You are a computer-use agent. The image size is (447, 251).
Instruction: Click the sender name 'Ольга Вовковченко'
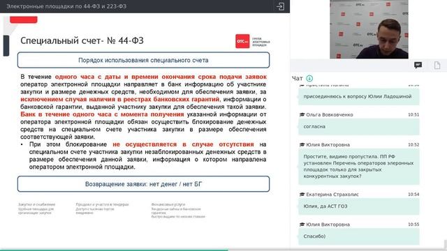(x=330, y=114)
